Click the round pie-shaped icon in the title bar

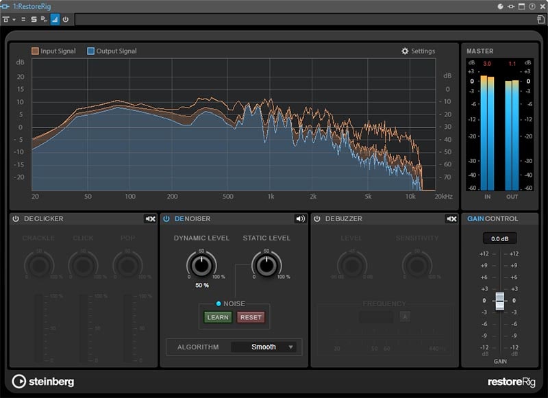[501, 6]
